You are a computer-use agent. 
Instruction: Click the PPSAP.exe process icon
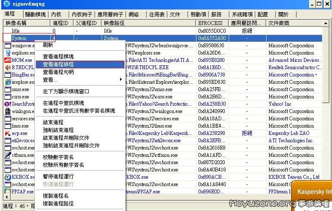tap(8, 192)
